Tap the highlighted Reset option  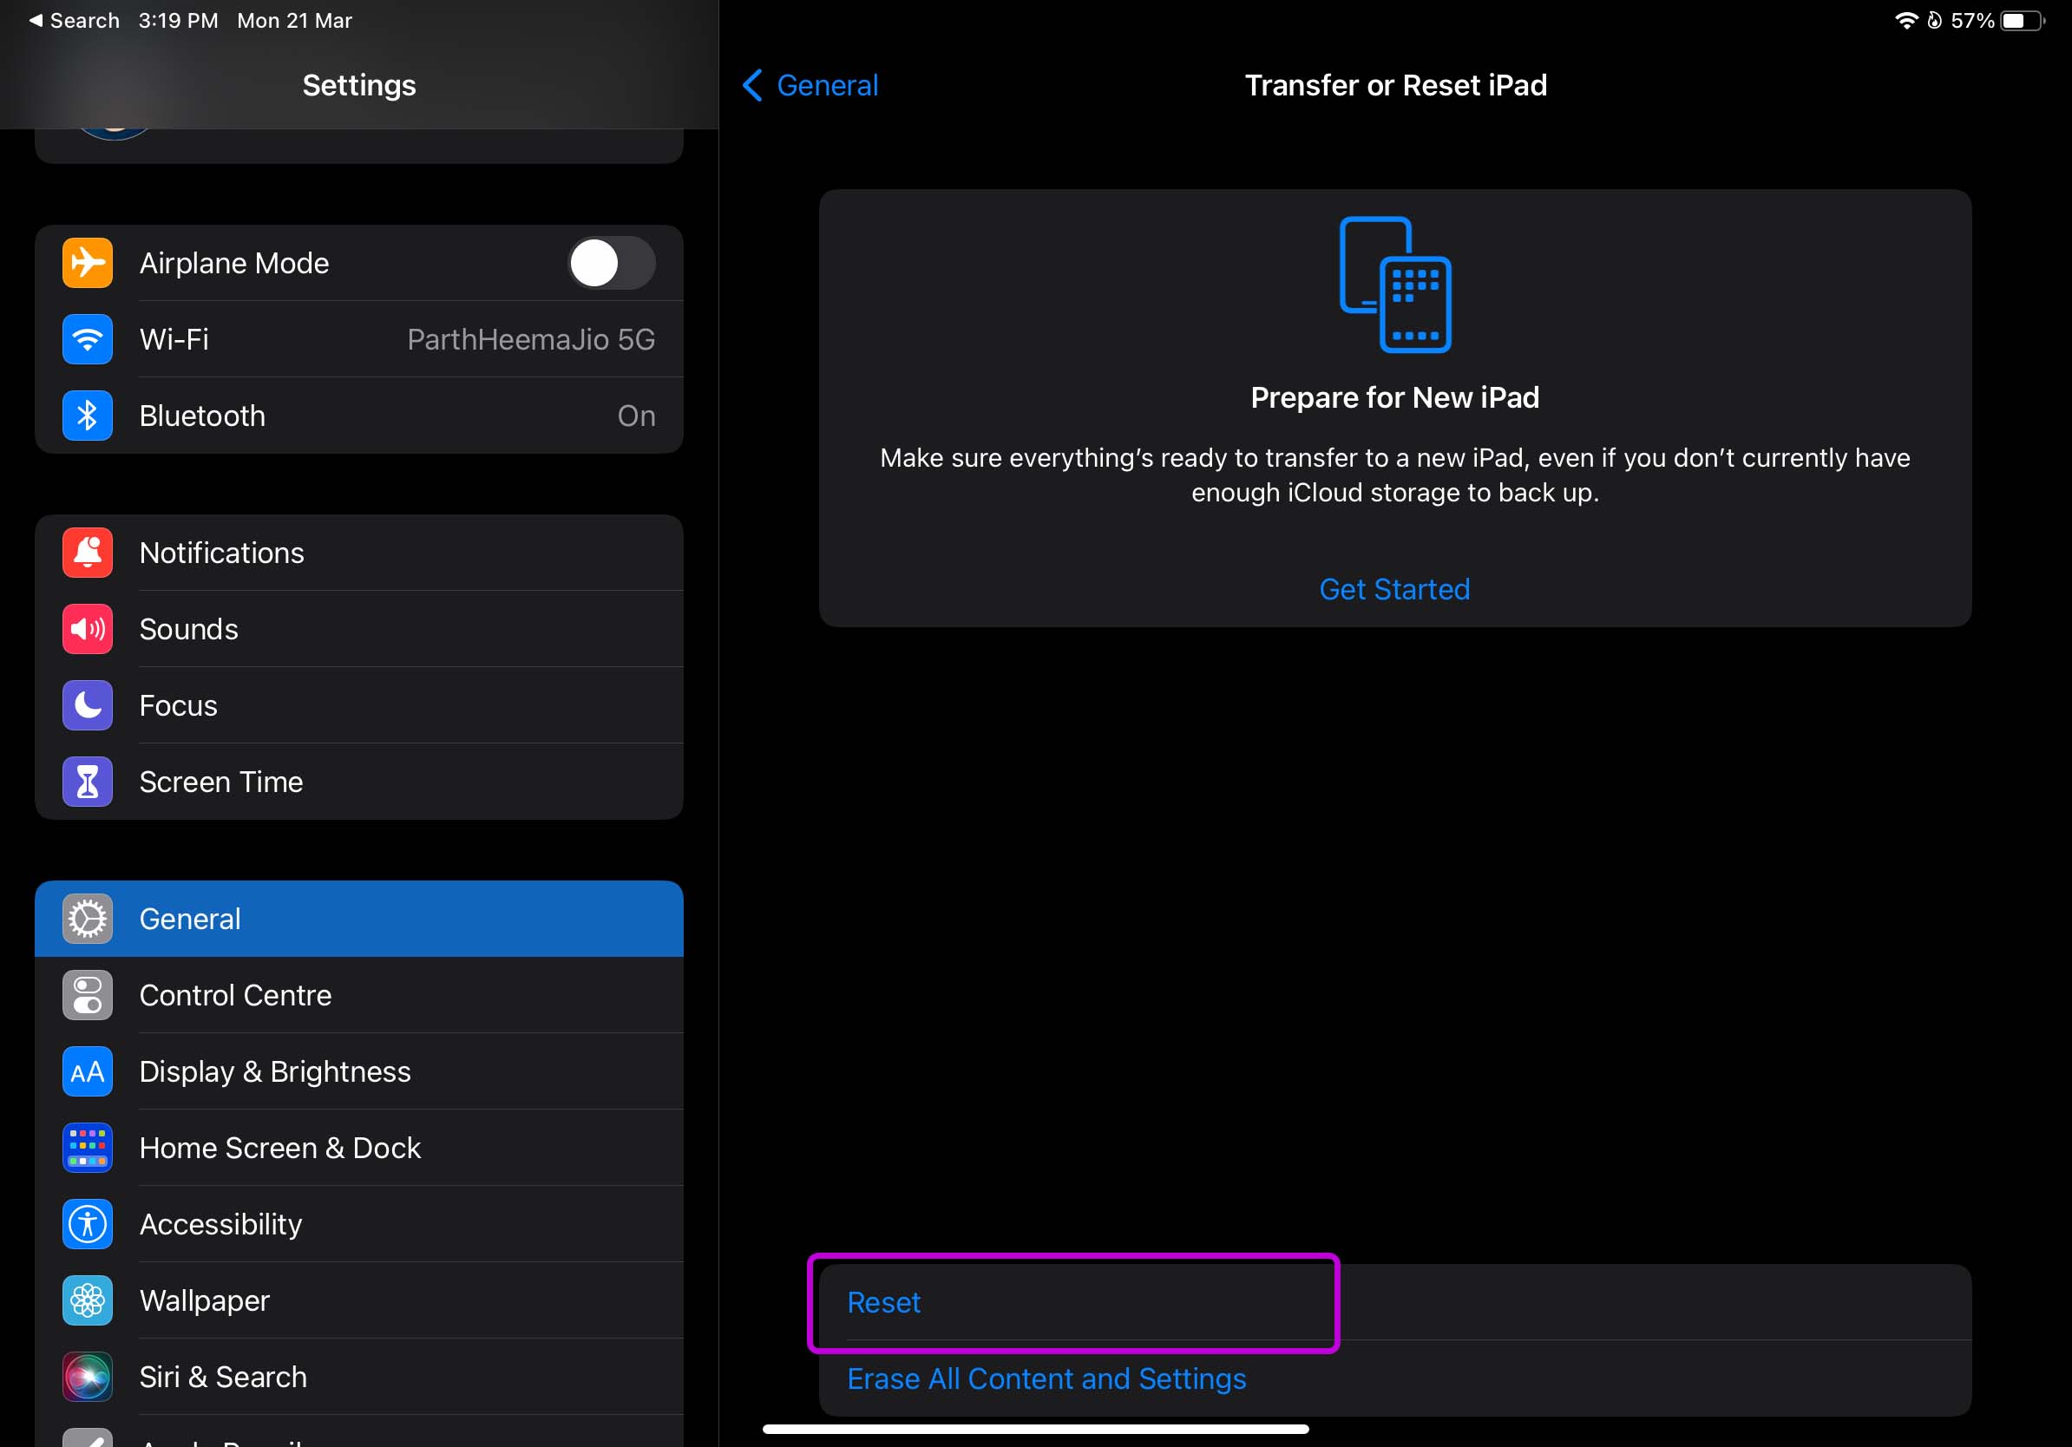point(882,1302)
